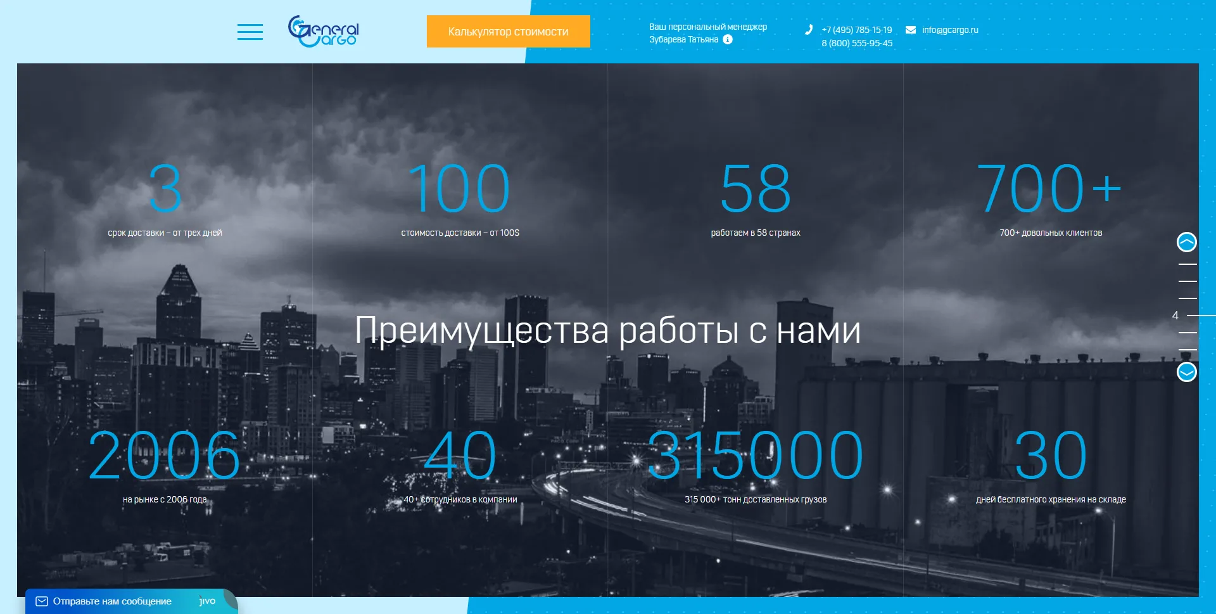Click caption 40+ сотрудников в компании
The image size is (1216, 614).
tap(460, 499)
